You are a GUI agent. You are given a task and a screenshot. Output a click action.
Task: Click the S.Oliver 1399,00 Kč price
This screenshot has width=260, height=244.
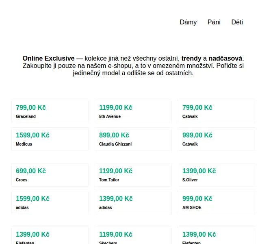tap(199, 171)
